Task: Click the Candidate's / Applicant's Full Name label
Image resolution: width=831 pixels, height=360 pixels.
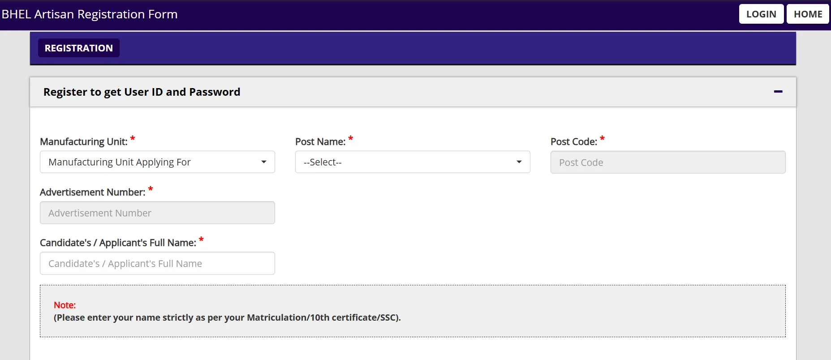Action: coord(118,243)
